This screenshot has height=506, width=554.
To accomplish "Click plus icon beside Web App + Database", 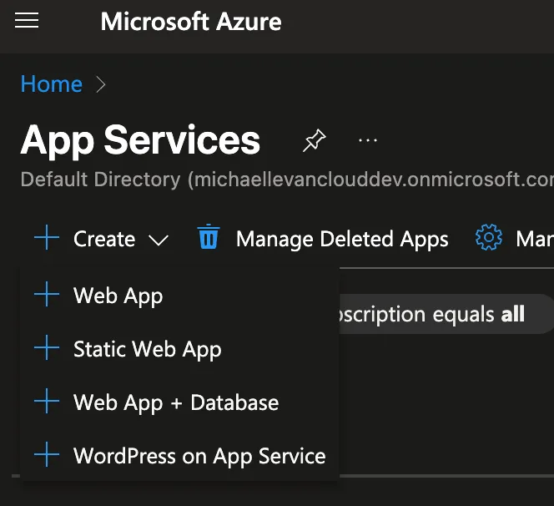I will (x=47, y=401).
